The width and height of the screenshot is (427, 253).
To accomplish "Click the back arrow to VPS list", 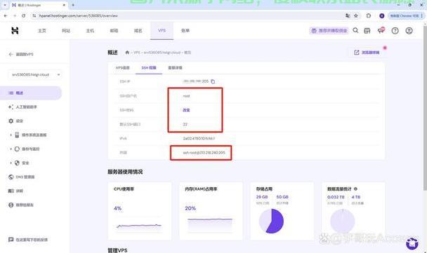I will click(x=11, y=54).
